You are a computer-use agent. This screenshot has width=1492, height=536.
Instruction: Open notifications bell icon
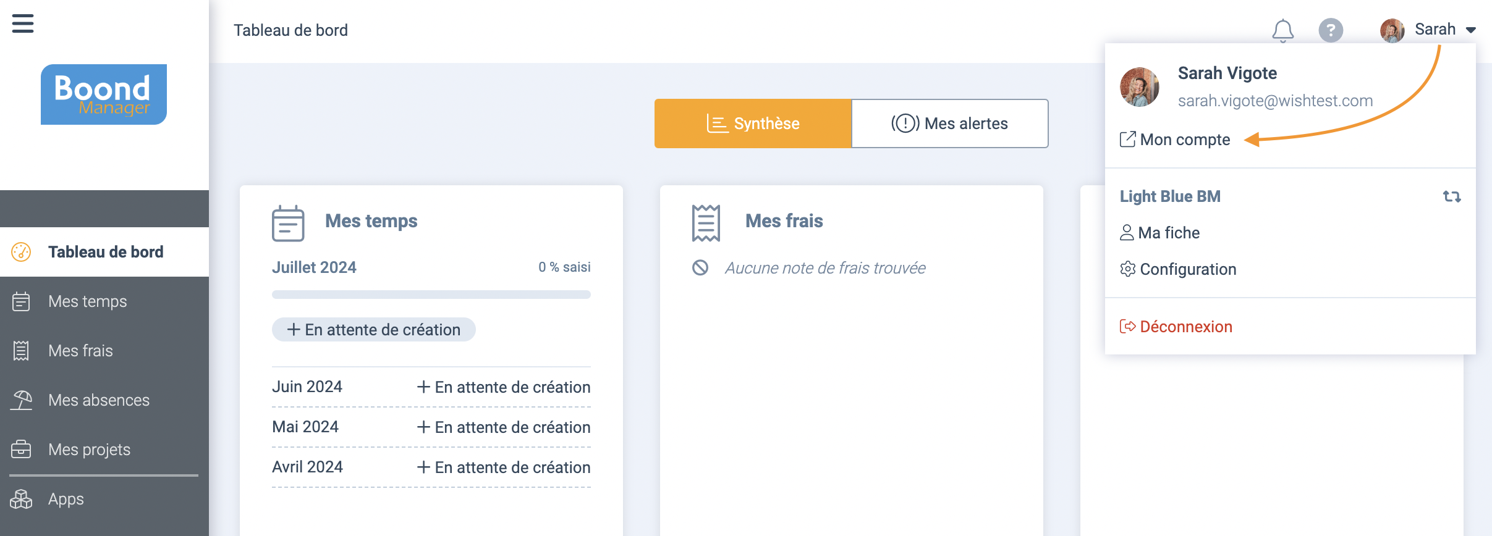(x=1282, y=30)
